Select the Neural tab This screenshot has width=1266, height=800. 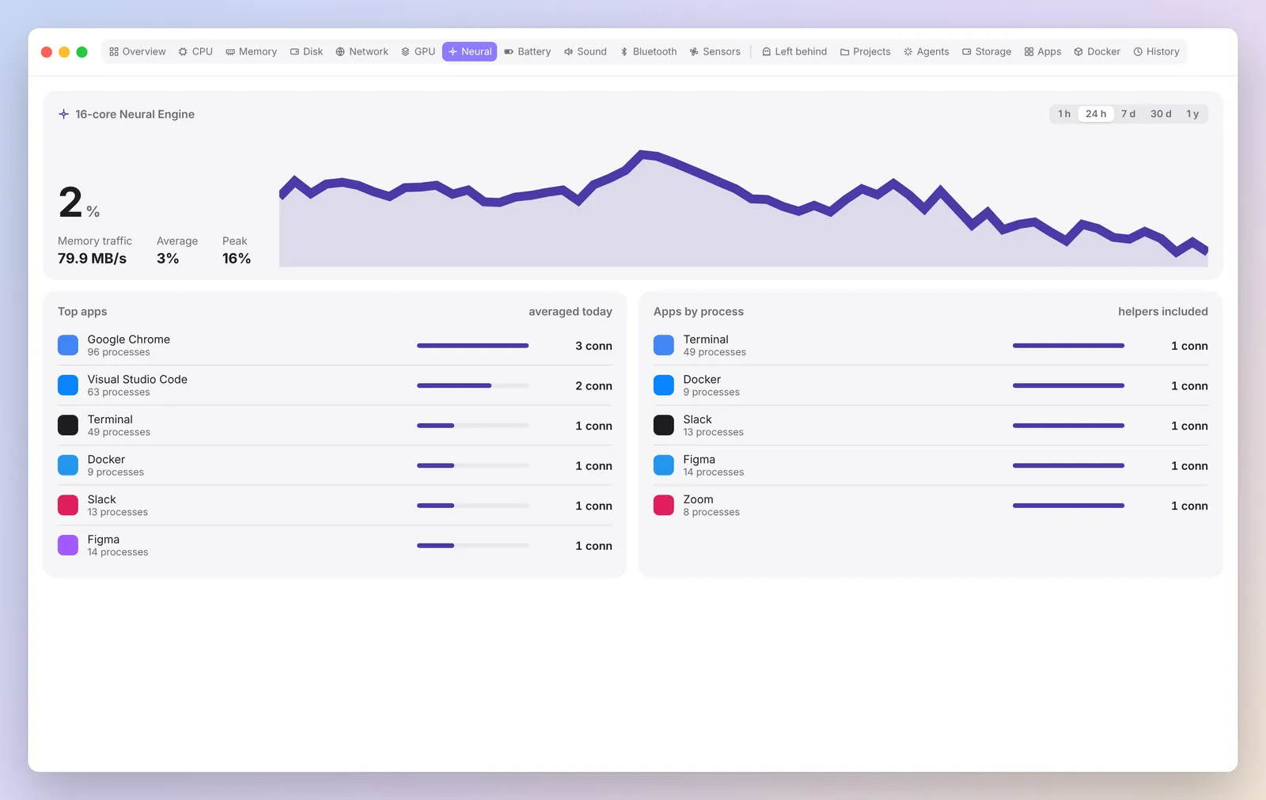470,51
